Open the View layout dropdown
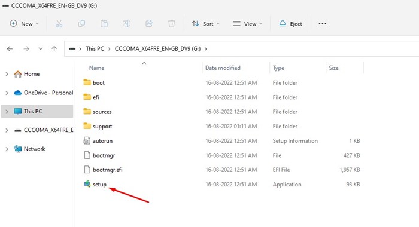This screenshot has height=227, width=419. pos(247,24)
